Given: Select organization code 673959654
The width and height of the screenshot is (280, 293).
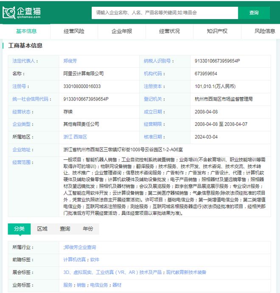Looking at the screenshot, I should [x=206, y=74].
